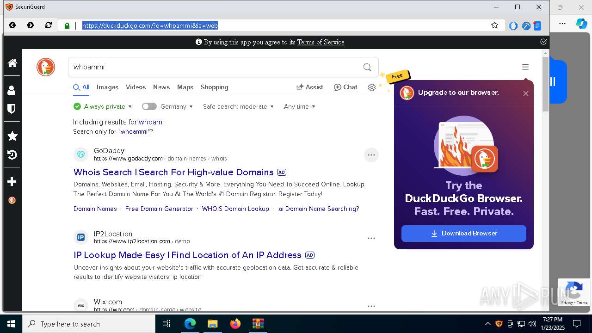The width and height of the screenshot is (592, 333).
Task: Switch to the News tab
Action: (x=161, y=87)
